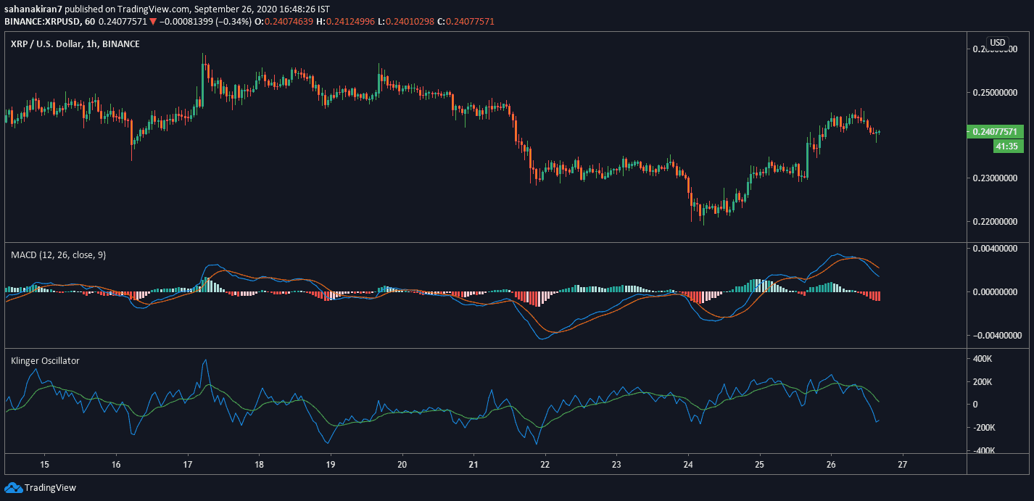This screenshot has height=501, width=1034.
Task: Click the 0.25000000 price axis label
Action: click(995, 93)
